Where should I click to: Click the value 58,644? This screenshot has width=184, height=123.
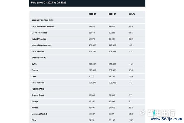coord(112,27)
